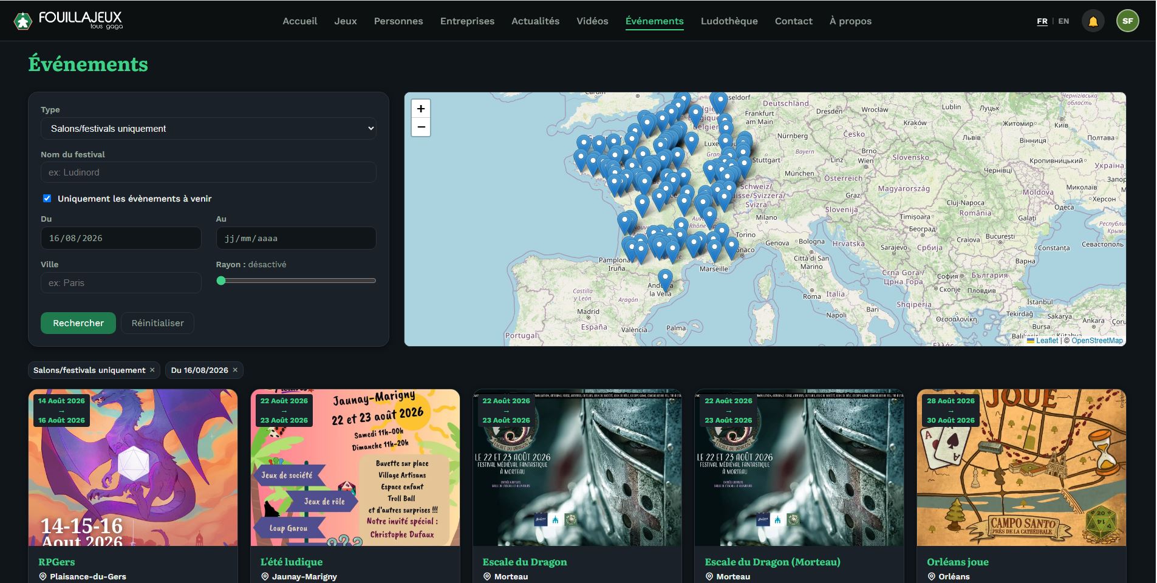
Task: Toggle 'Uniquement les évènements à venir' checkbox
Action: pyautogui.click(x=47, y=199)
